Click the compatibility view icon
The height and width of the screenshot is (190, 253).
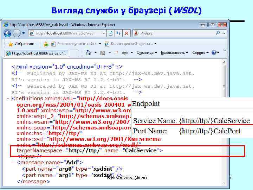coord(111,33)
